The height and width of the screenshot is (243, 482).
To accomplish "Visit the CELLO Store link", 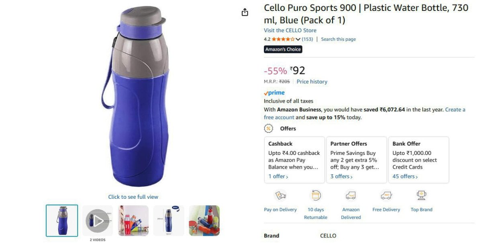I will 290,30.
